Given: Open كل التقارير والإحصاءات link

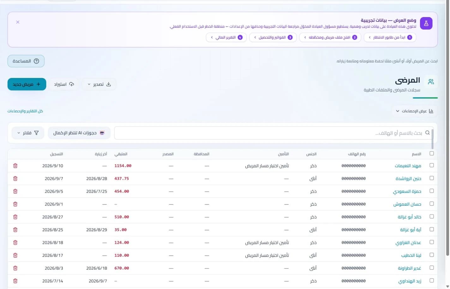Looking at the screenshot, I should [x=25, y=111].
